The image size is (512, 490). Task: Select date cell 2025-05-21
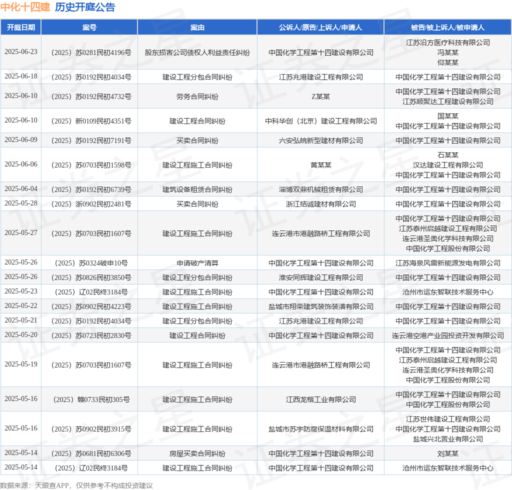pos(21,320)
